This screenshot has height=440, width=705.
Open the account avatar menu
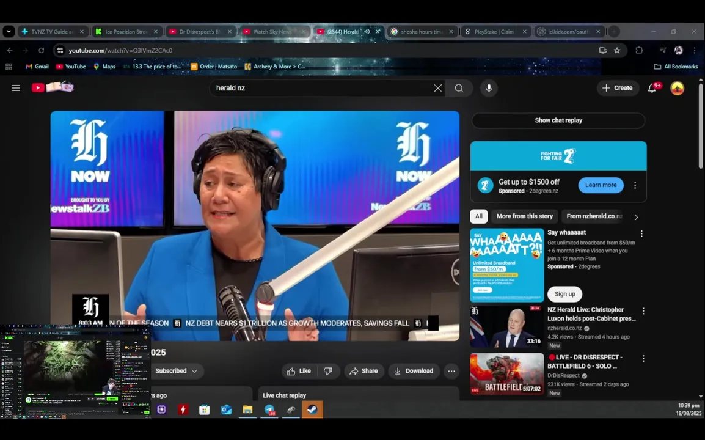[x=677, y=88]
